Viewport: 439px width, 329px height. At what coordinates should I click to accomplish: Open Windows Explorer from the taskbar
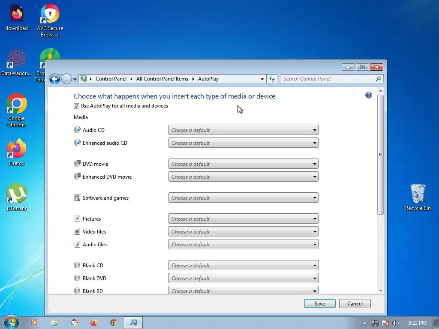pos(54,323)
